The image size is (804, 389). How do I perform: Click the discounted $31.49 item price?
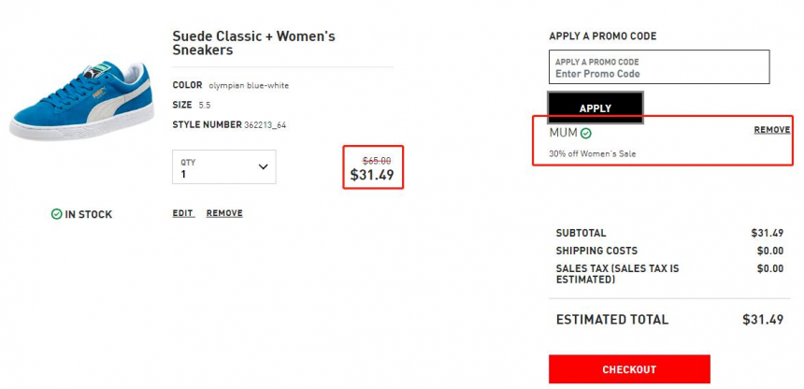[372, 175]
